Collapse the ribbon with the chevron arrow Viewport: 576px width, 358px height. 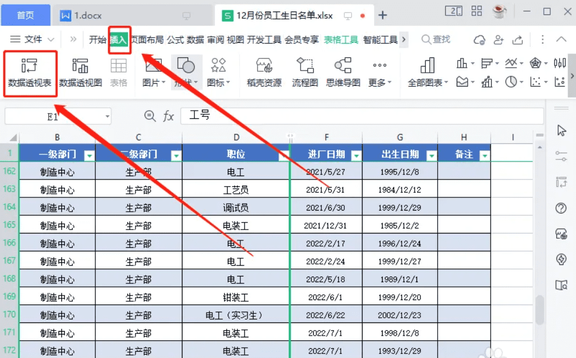[561, 39]
